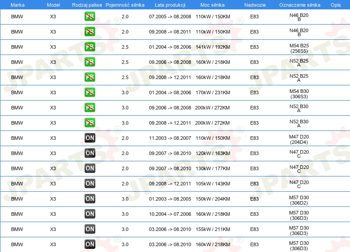Select the ON diesel icon for the 105kW / 143KM engine

point(90,183)
